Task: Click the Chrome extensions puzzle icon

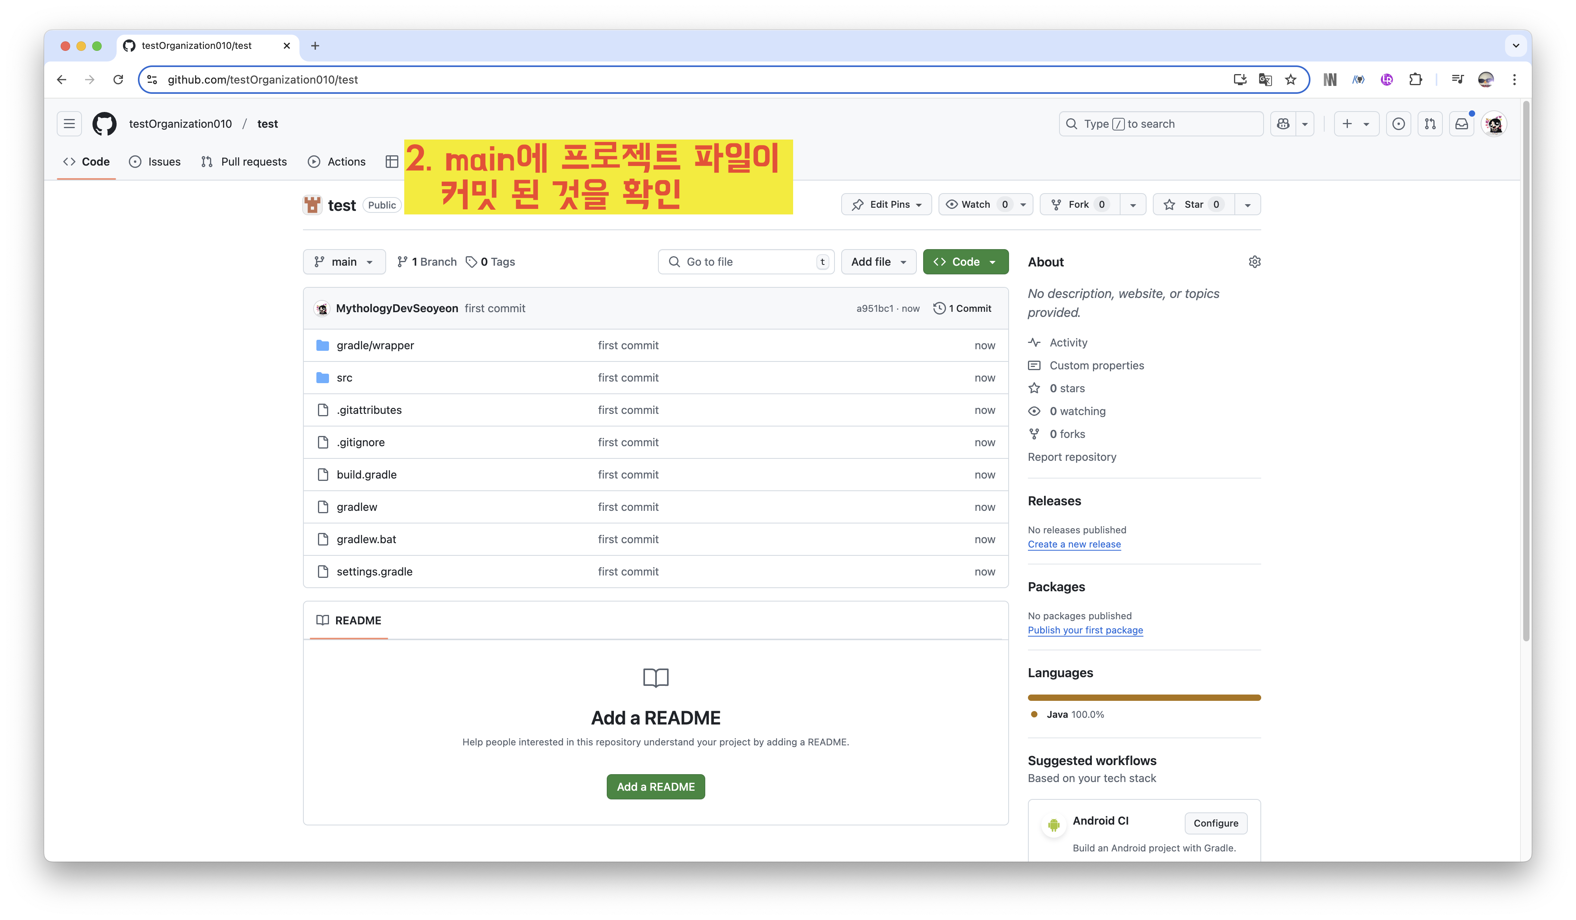Action: [x=1415, y=80]
